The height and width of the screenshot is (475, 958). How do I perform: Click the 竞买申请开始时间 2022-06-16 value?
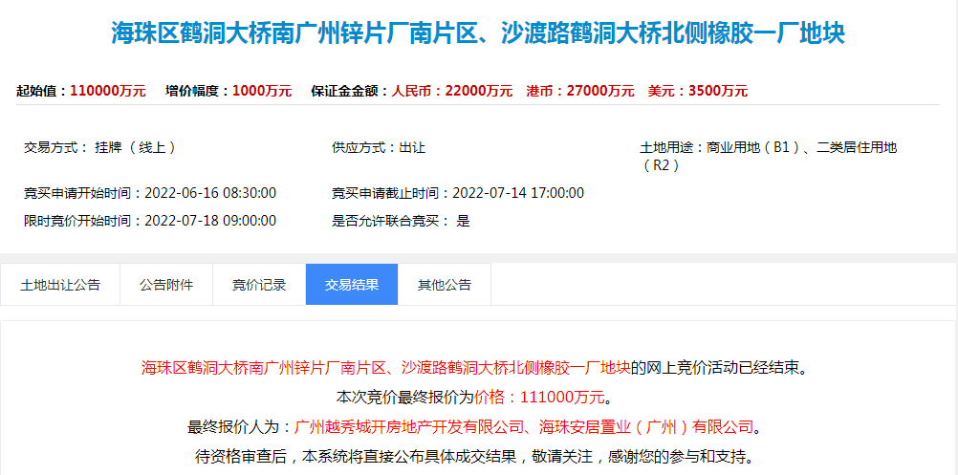[x=210, y=194]
